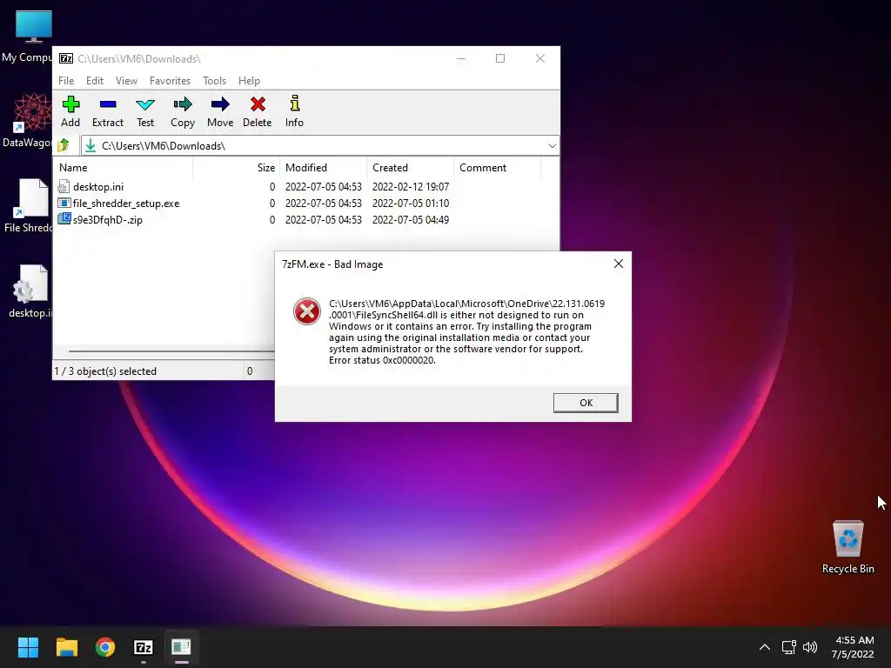
Task: Open the Edit menu
Action: pyautogui.click(x=94, y=81)
